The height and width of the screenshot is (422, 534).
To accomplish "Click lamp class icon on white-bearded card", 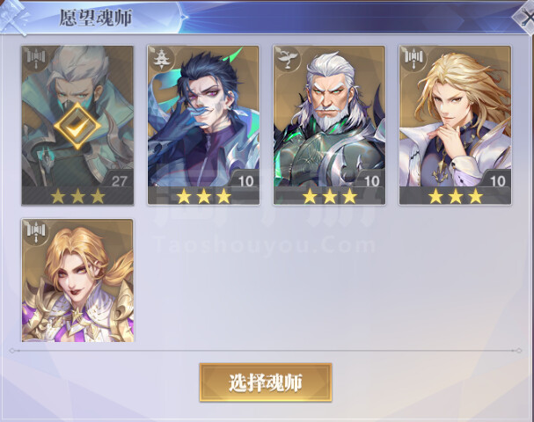I will pyautogui.click(x=288, y=59).
